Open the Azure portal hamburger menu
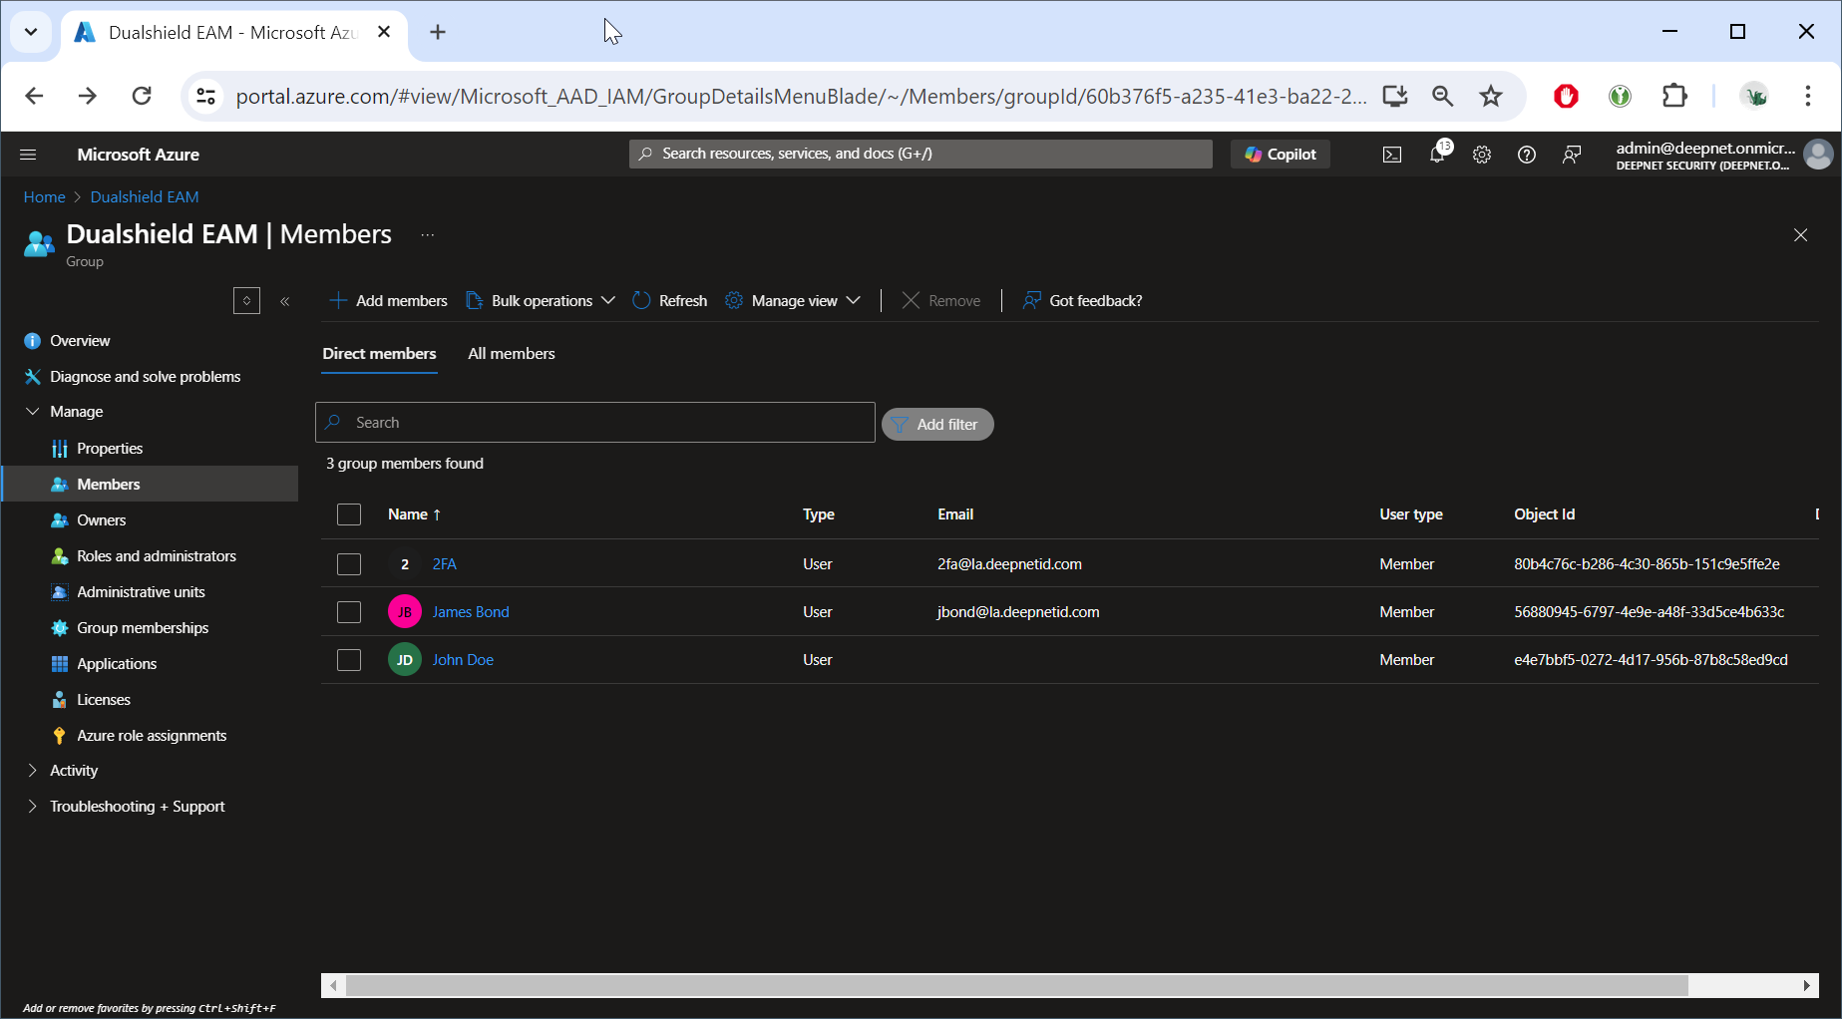 click(x=28, y=155)
